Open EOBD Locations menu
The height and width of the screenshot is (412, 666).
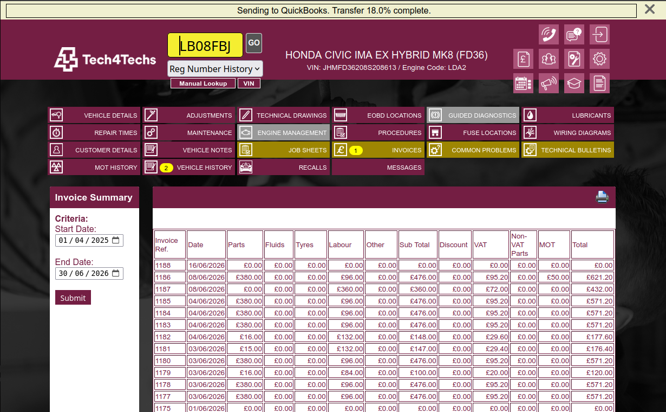(x=378, y=115)
